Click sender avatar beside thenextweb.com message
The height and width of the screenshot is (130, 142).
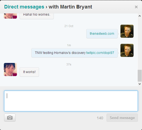coord(127,31)
